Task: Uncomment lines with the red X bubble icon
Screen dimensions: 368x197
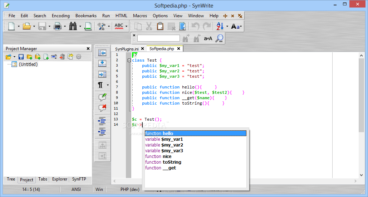Action: pyautogui.click(x=102, y=108)
